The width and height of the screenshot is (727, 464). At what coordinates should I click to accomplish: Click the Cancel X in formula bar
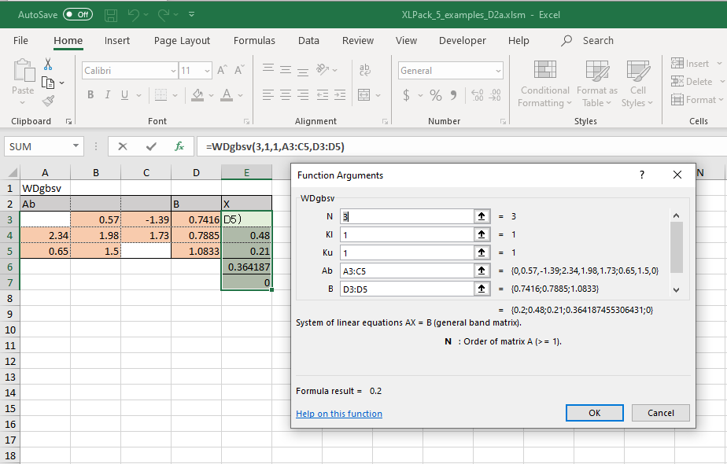(x=123, y=146)
